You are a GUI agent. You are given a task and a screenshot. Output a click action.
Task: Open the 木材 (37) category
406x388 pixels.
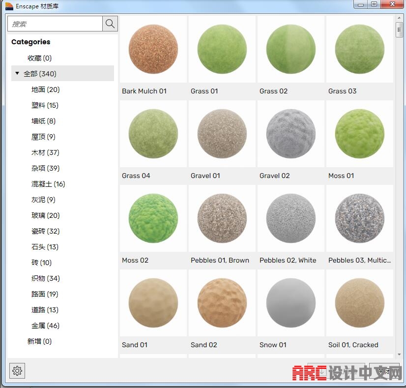coord(45,152)
